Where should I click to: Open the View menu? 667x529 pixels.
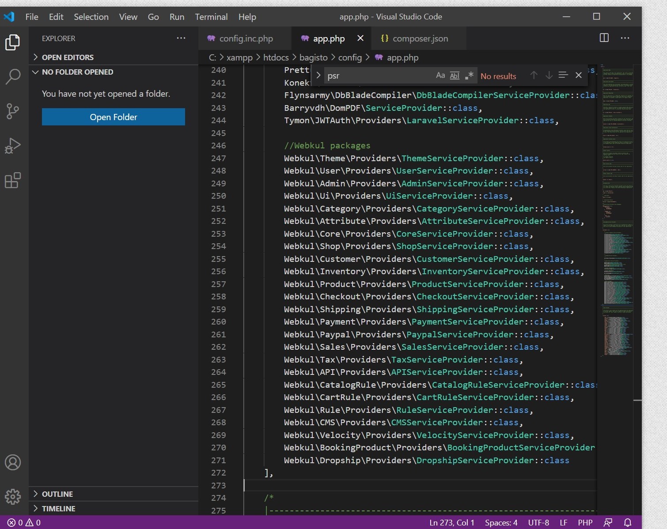click(x=128, y=17)
